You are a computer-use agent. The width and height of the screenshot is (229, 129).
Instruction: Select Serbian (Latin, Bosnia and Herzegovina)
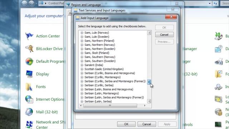click(109, 89)
